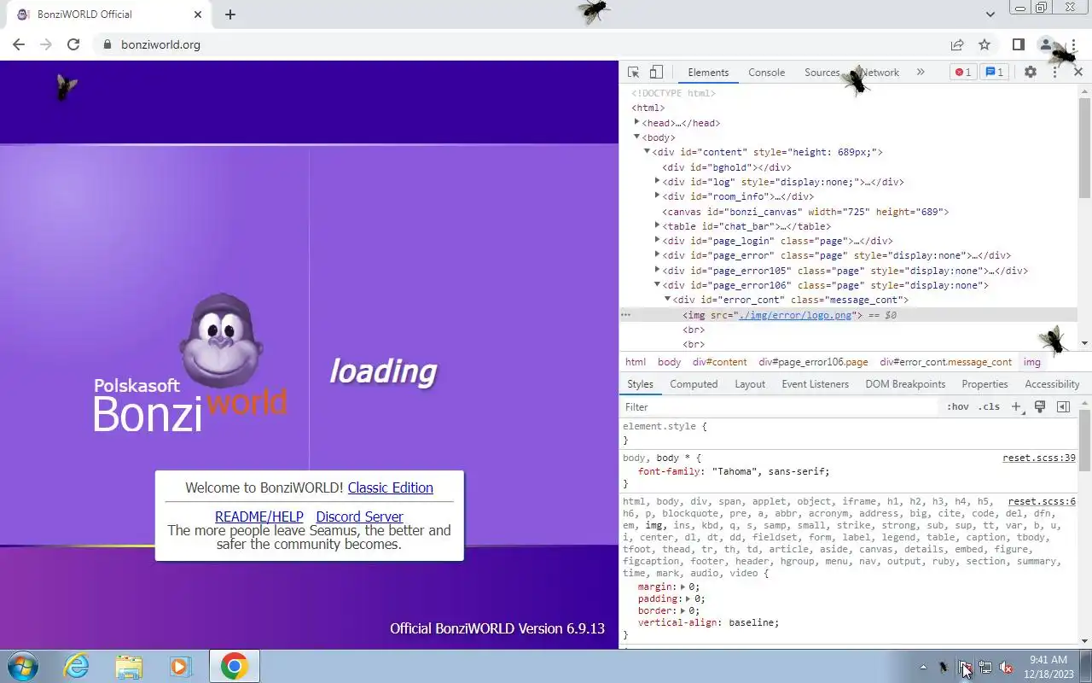1092x683 pixels.
Task: Click the bonziworld.org address bar
Action: pos(520,44)
